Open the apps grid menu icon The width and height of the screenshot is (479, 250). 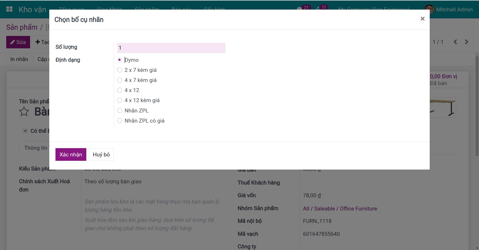point(9,9)
